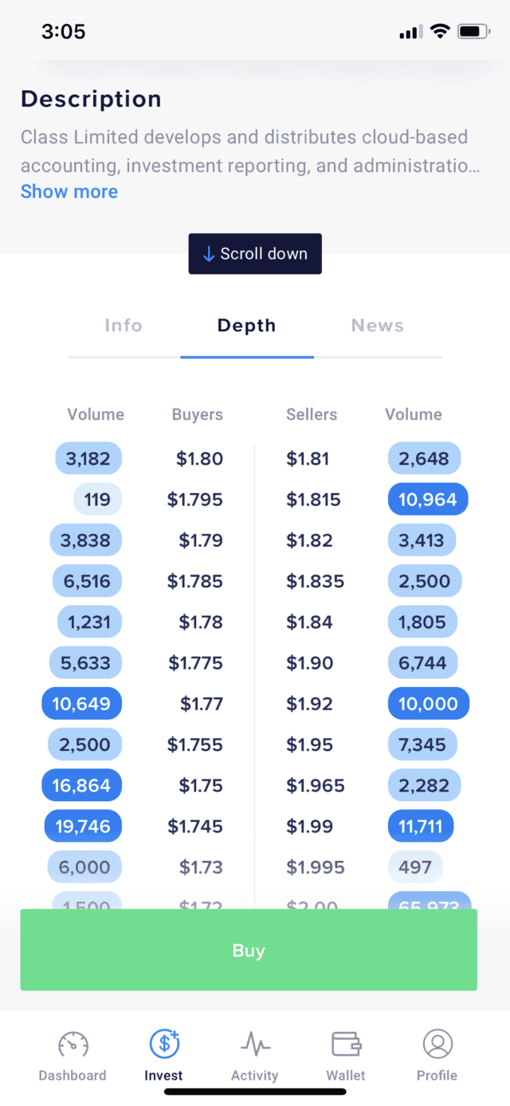Select the 19,746 buyer volume pill
510x1106 pixels.
click(x=83, y=826)
